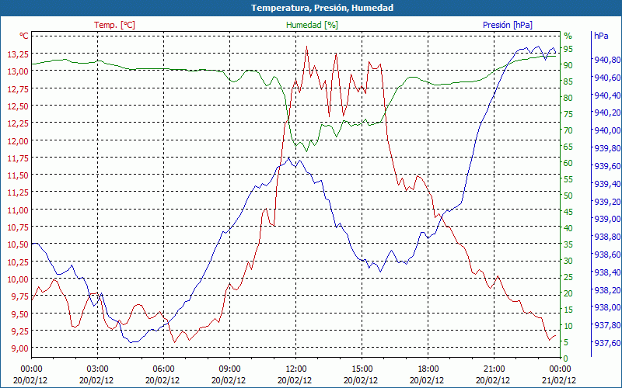Click the '21:00' time axis label
The height and width of the screenshot is (388, 622).
pyautogui.click(x=494, y=369)
